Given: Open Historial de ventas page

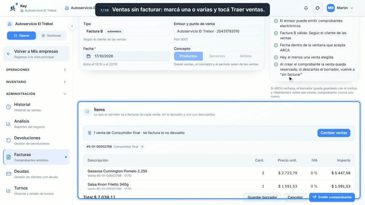Looking at the screenshot, I should tap(36, 107).
